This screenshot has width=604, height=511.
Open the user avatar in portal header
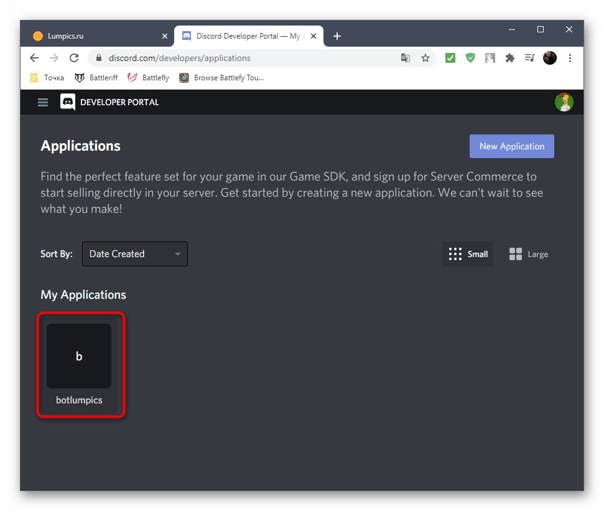(x=564, y=102)
